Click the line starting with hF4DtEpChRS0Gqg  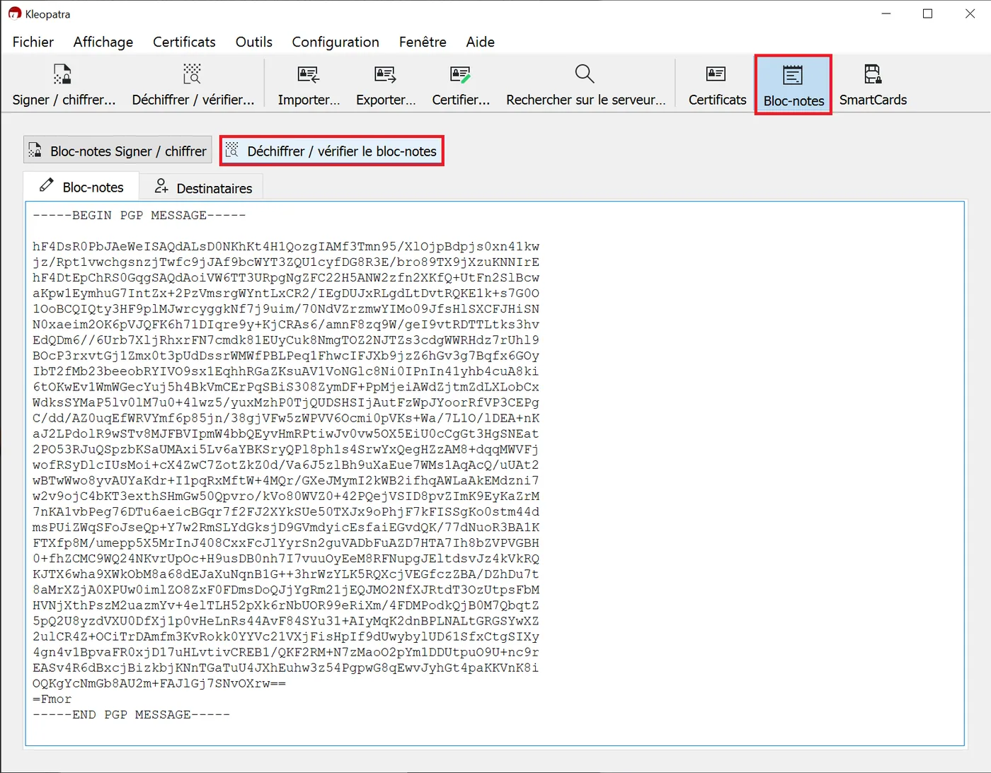tap(286, 277)
